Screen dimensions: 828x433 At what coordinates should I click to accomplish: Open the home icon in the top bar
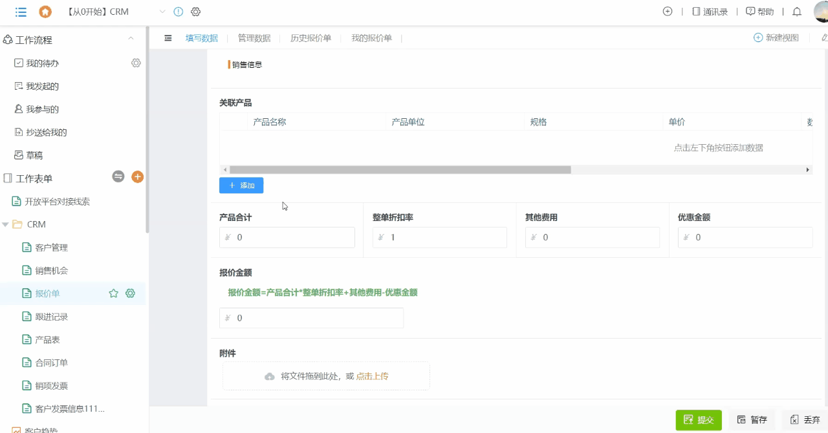(44, 12)
